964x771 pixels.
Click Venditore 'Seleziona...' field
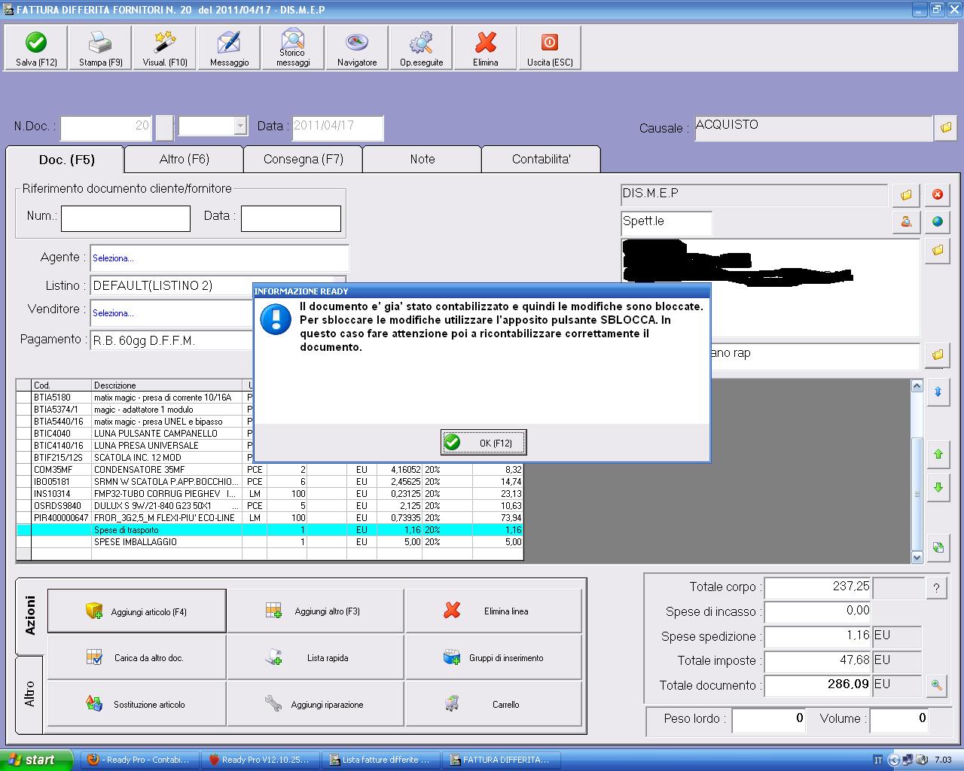[x=172, y=312]
